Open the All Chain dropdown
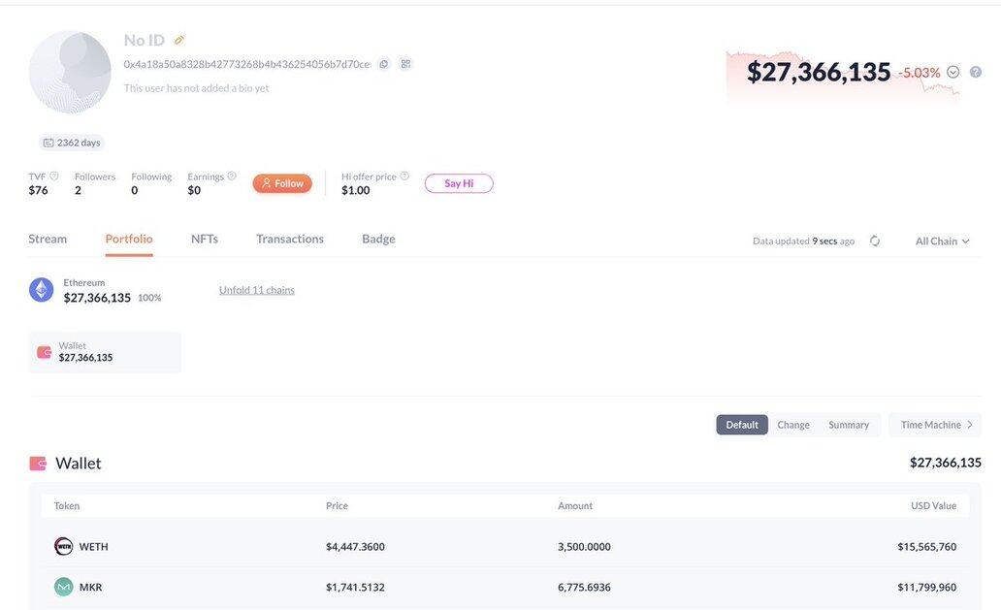This screenshot has width=1001, height=610. tap(942, 241)
